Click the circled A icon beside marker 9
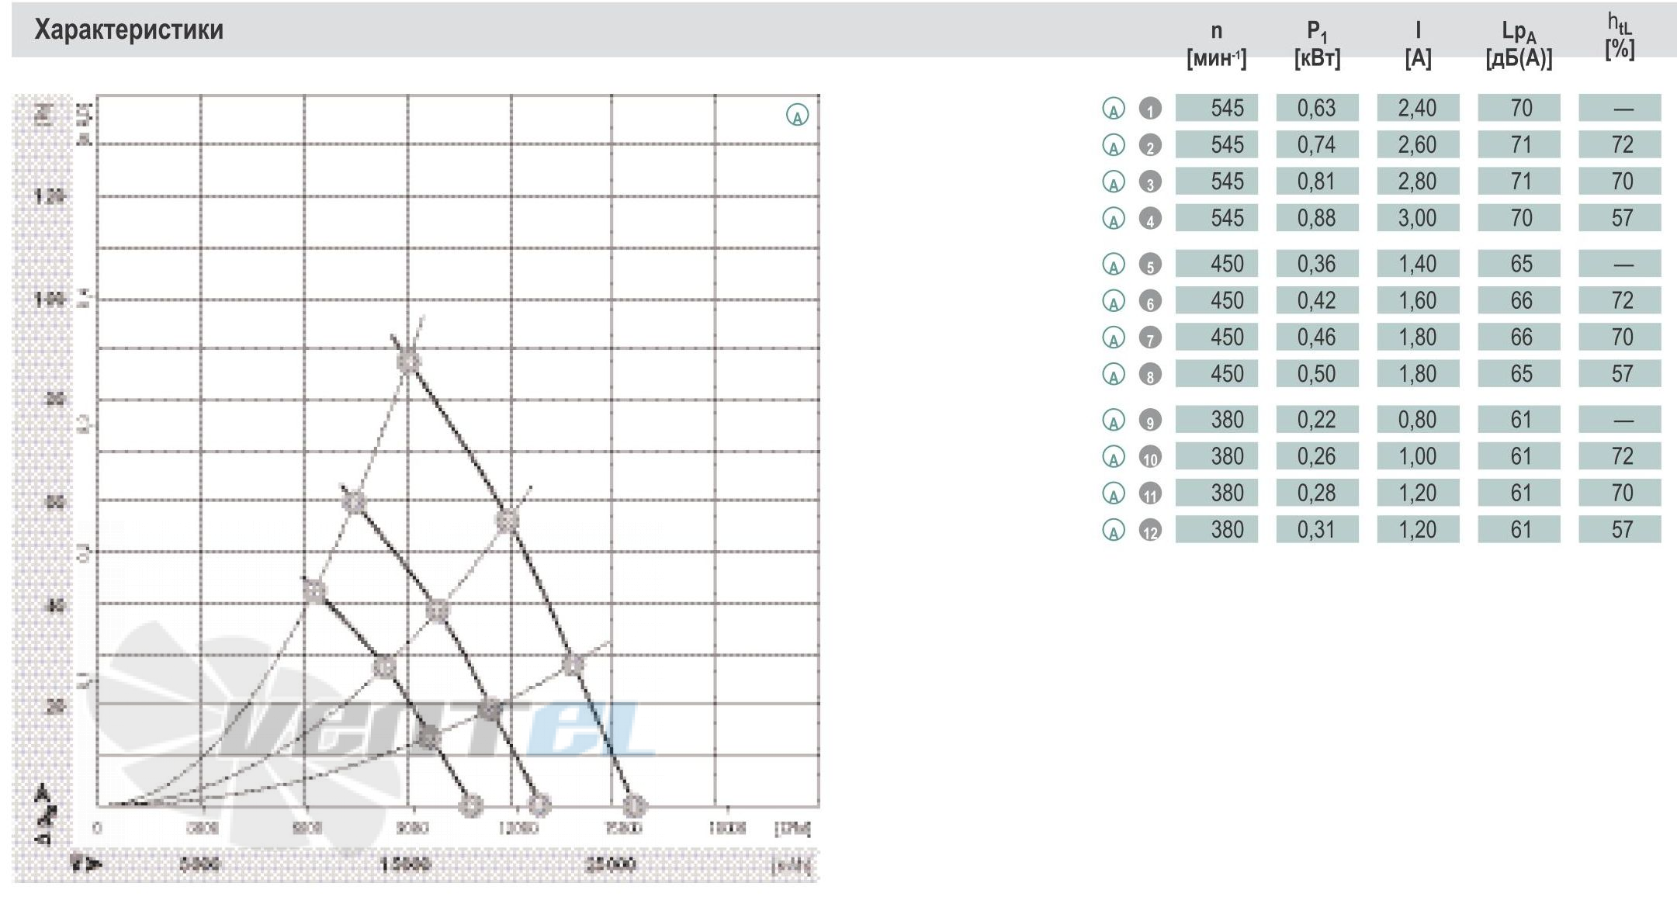This screenshot has height=914, width=1677. [x=1114, y=421]
